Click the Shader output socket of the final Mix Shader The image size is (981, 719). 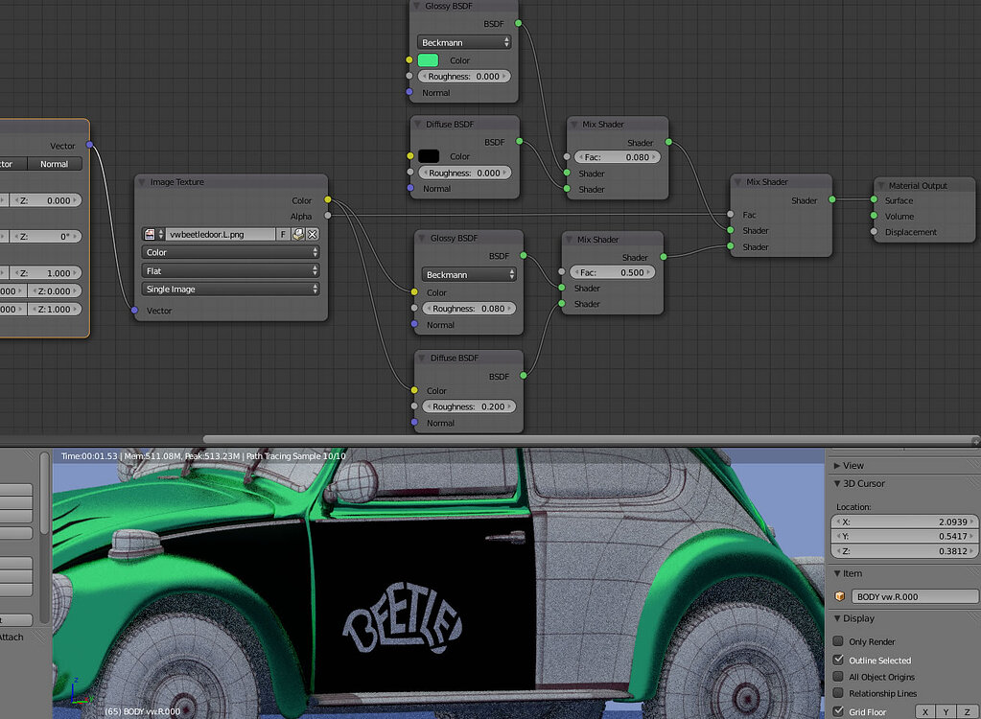point(832,199)
